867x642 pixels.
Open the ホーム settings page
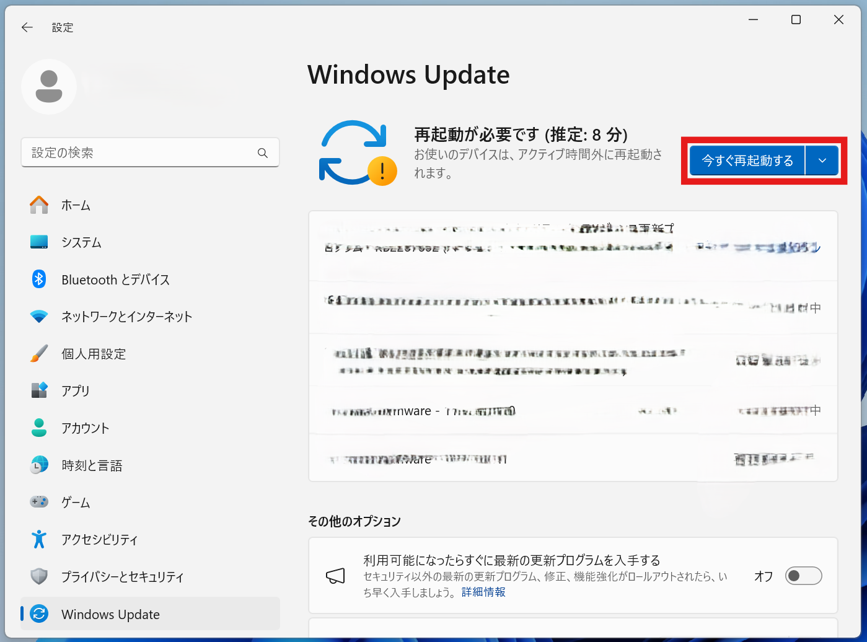(x=150, y=205)
